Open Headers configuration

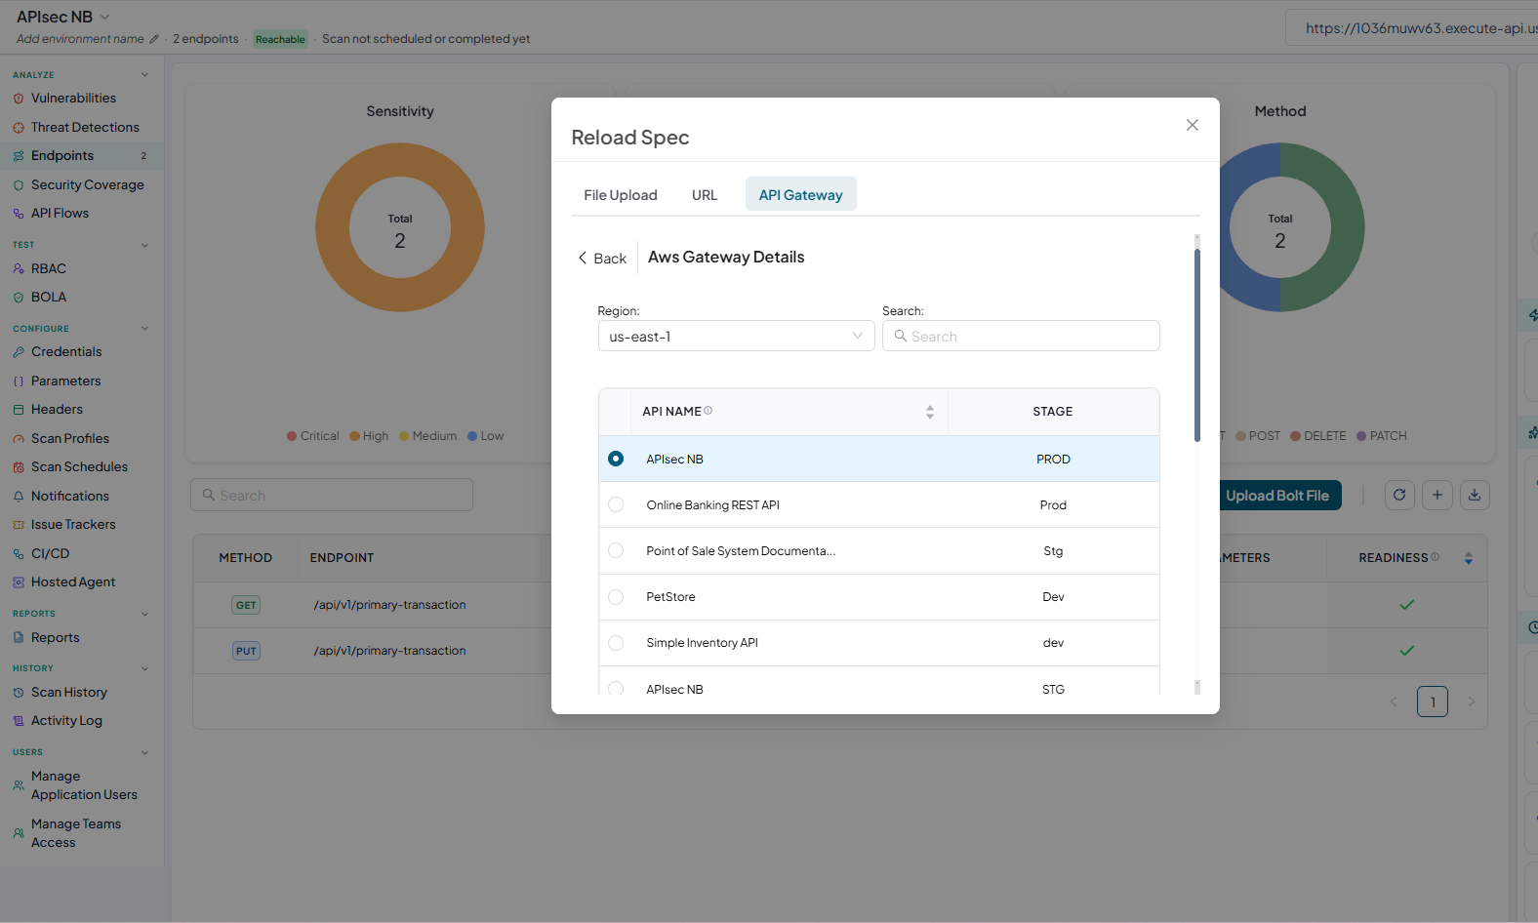pos(57,409)
